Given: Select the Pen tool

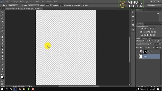Looking at the screenshot, I should pyautogui.click(x=2, y=56).
